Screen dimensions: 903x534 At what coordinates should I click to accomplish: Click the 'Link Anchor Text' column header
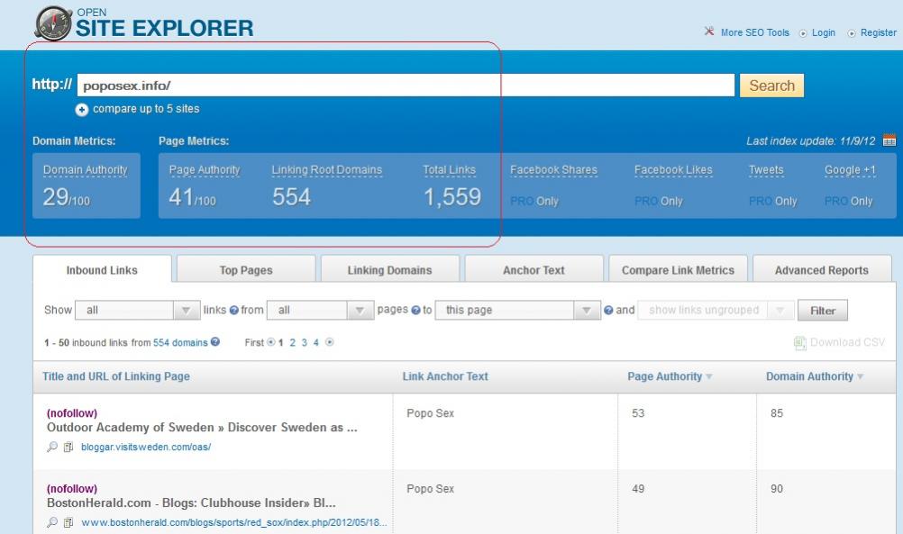click(445, 376)
